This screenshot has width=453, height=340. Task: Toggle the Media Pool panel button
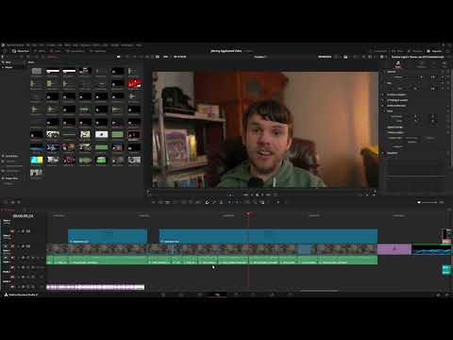coord(21,51)
